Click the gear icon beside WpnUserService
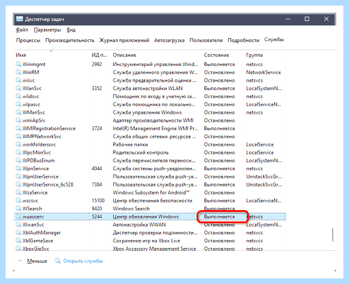The width and height of the screenshot is (349, 284). (x=18, y=176)
